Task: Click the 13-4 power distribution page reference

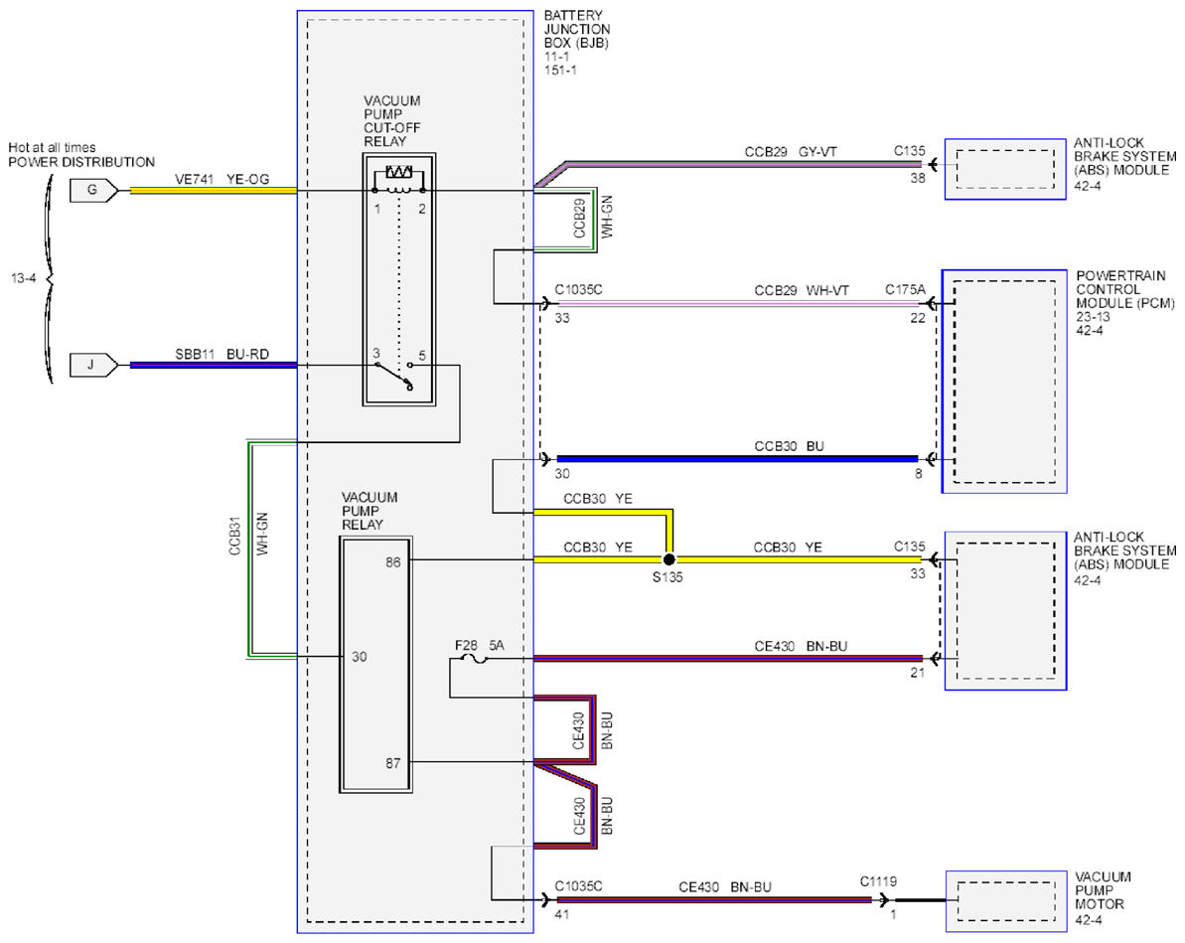Action: [x=24, y=278]
